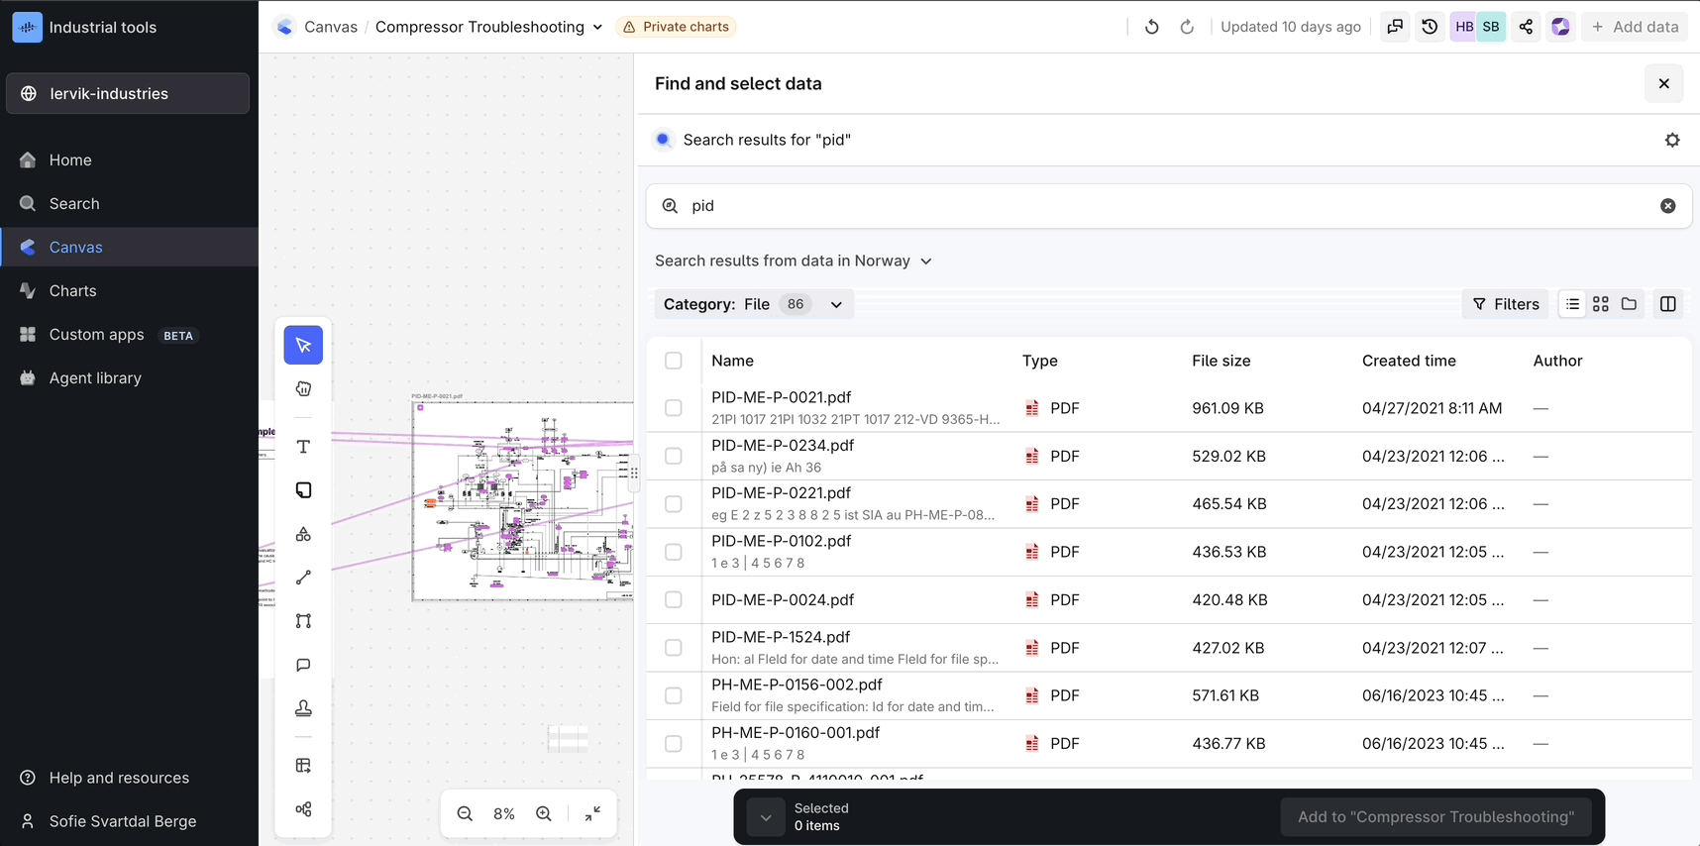1700x846 pixels.
Task: Go to Agent library in sidebar
Action: [95, 378]
